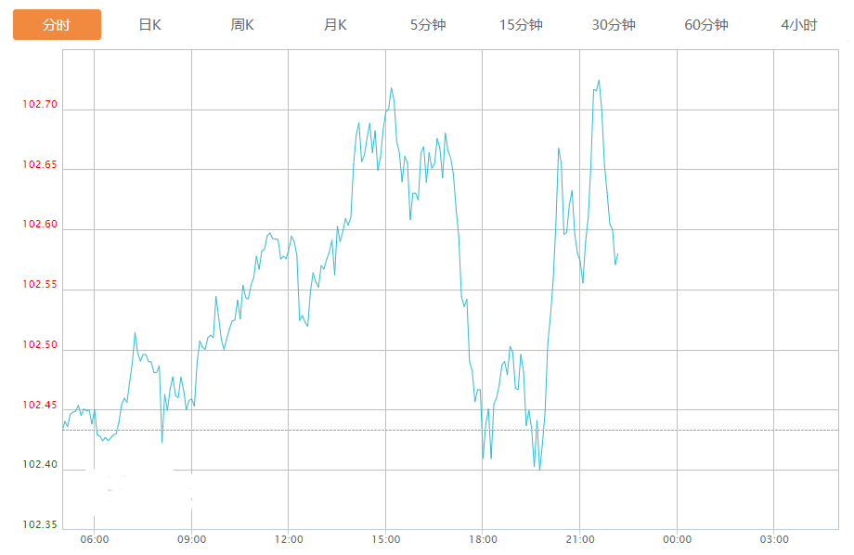Click the 102.70 price axis label
854x555 pixels.
(x=40, y=105)
